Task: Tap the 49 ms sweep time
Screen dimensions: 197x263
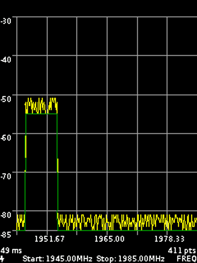Action: (x=11, y=250)
